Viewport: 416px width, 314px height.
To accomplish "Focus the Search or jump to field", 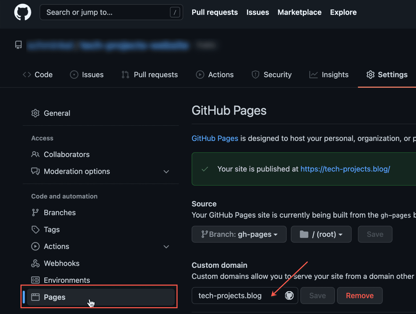I will pos(111,12).
